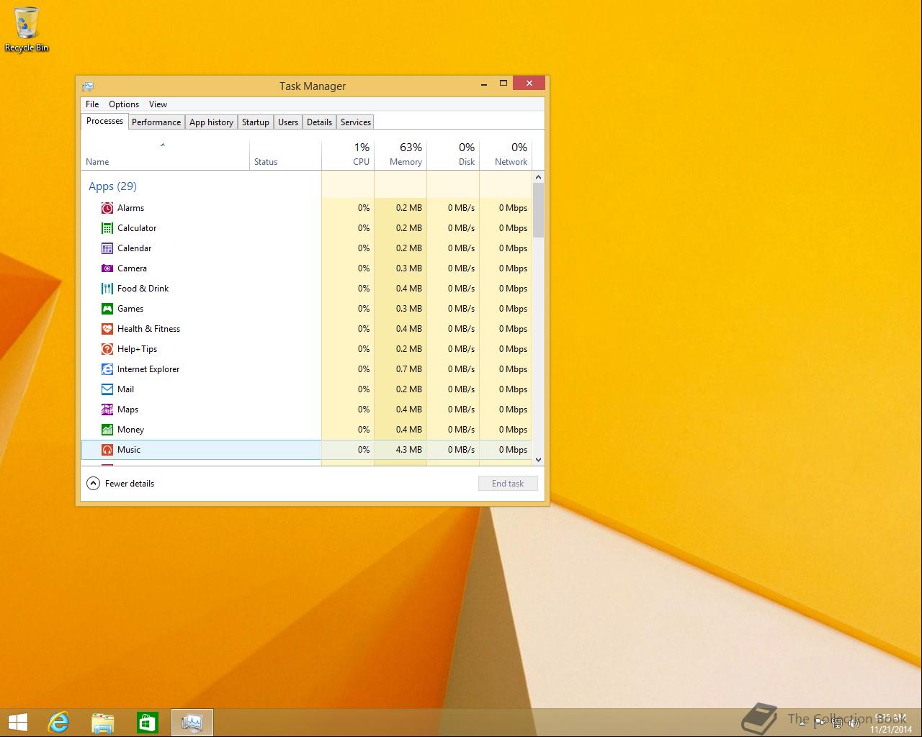922x737 pixels.
Task: Open the Options menu
Action: pos(124,104)
